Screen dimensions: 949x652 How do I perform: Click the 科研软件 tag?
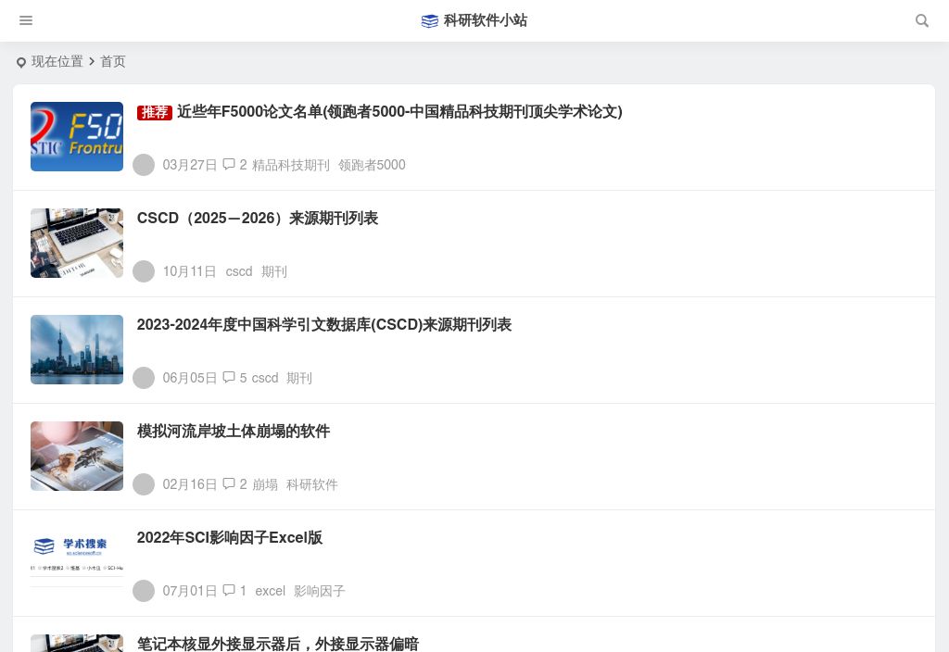click(311, 484)
